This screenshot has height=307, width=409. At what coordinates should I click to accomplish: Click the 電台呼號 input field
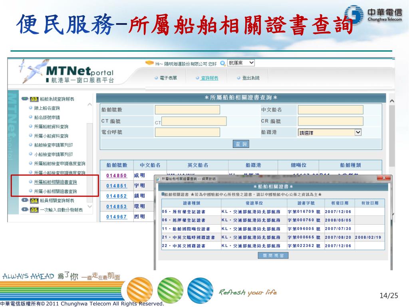(x=187, y=132)
